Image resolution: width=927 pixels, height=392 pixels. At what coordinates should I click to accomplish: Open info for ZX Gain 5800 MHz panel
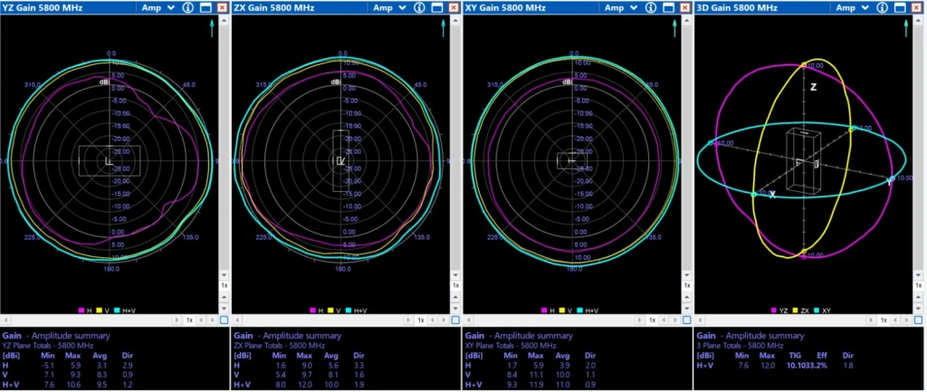[419, 7]
